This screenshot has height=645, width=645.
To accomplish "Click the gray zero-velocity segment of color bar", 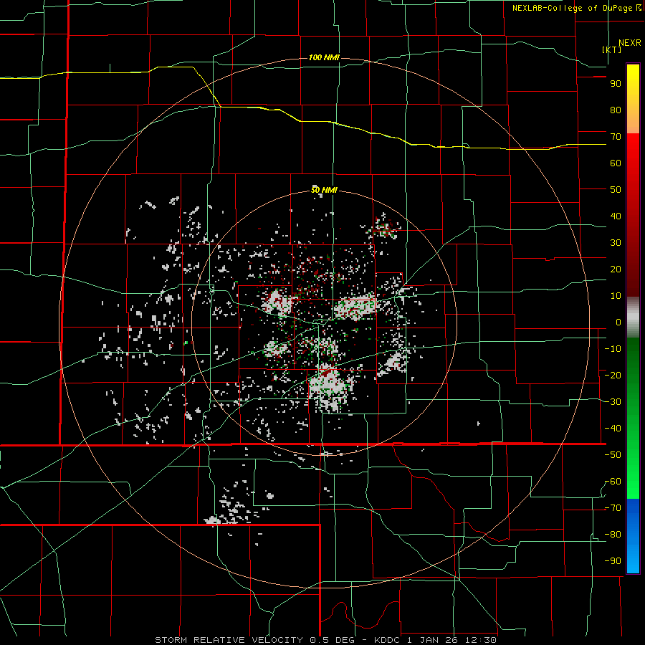I will pyautogui.click(x=633, y=317).
